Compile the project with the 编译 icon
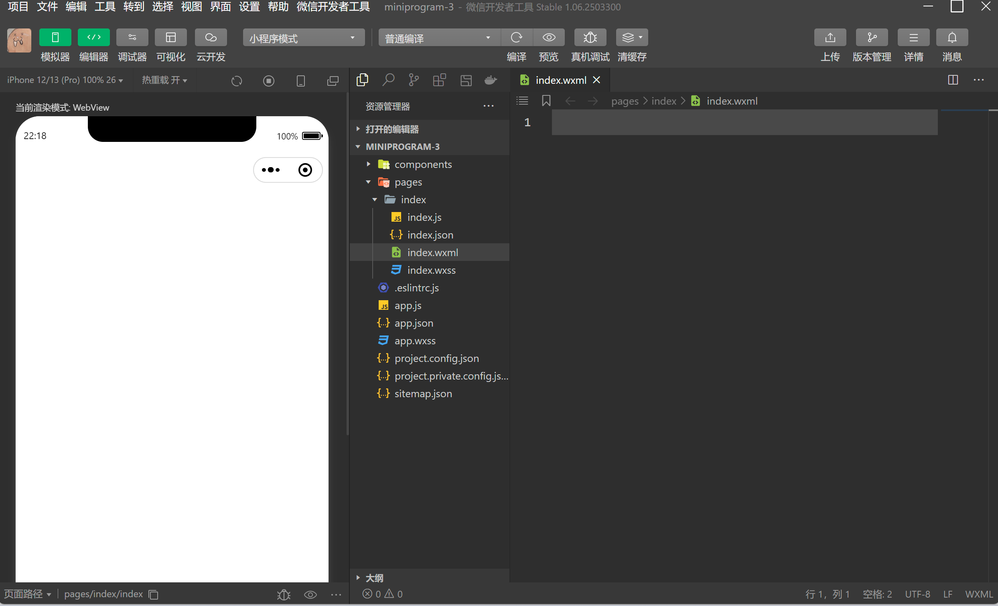The width and height of the screenshot is (998, 606). click(x=516, y=37)
